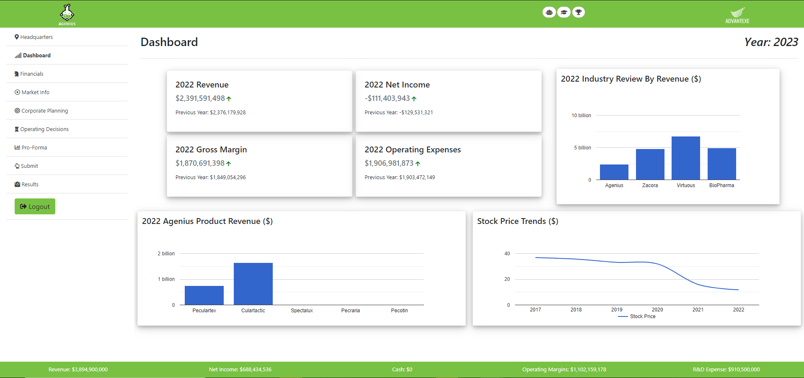Click the robot icon in the header
Screen dimensions: 804x378
point(549,12)
